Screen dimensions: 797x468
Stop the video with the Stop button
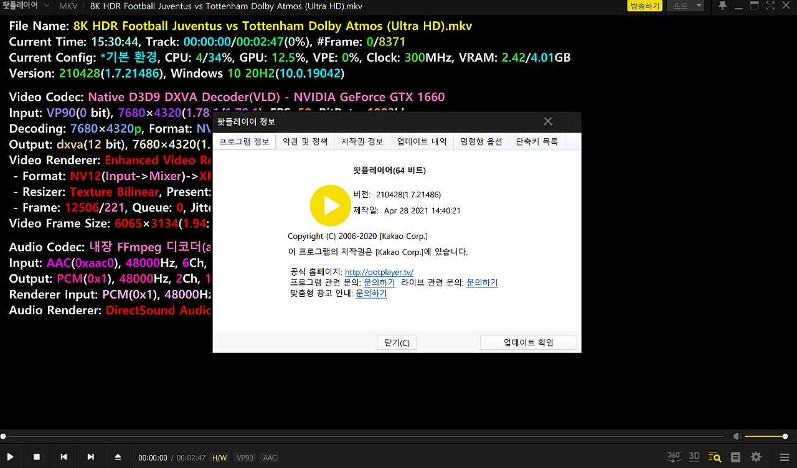click(37, 457)
